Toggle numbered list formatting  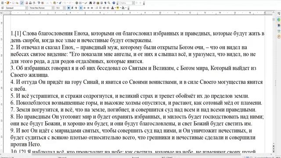click(97, 8)
